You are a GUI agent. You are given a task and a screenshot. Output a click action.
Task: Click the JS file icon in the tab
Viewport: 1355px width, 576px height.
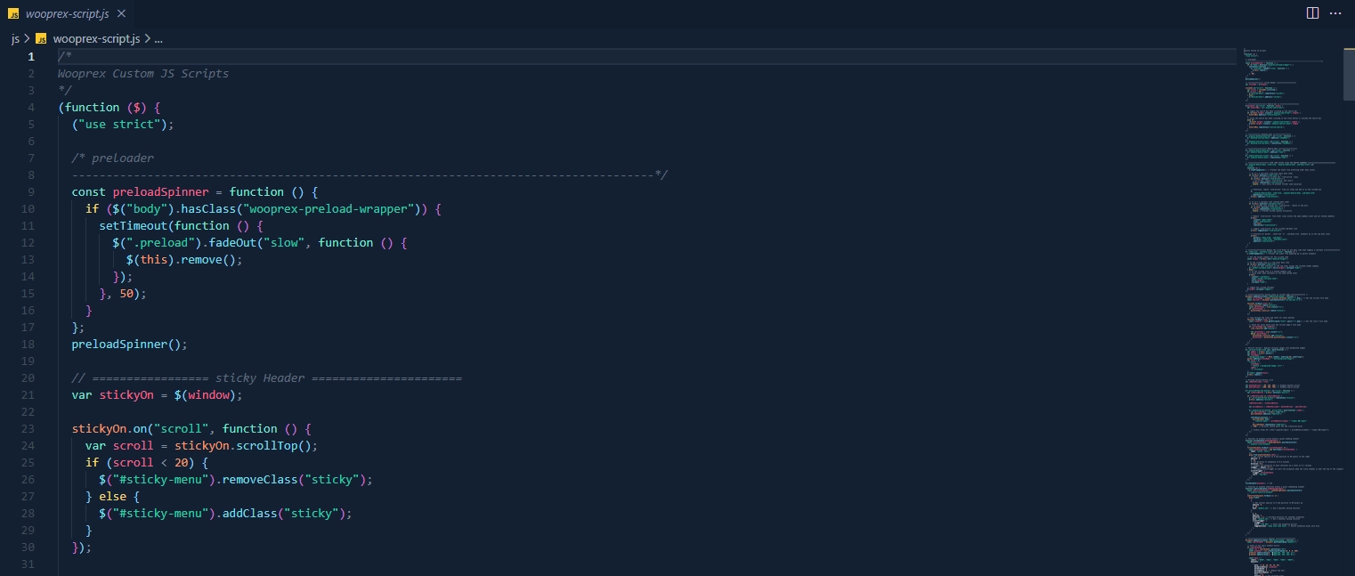[13, 14]
